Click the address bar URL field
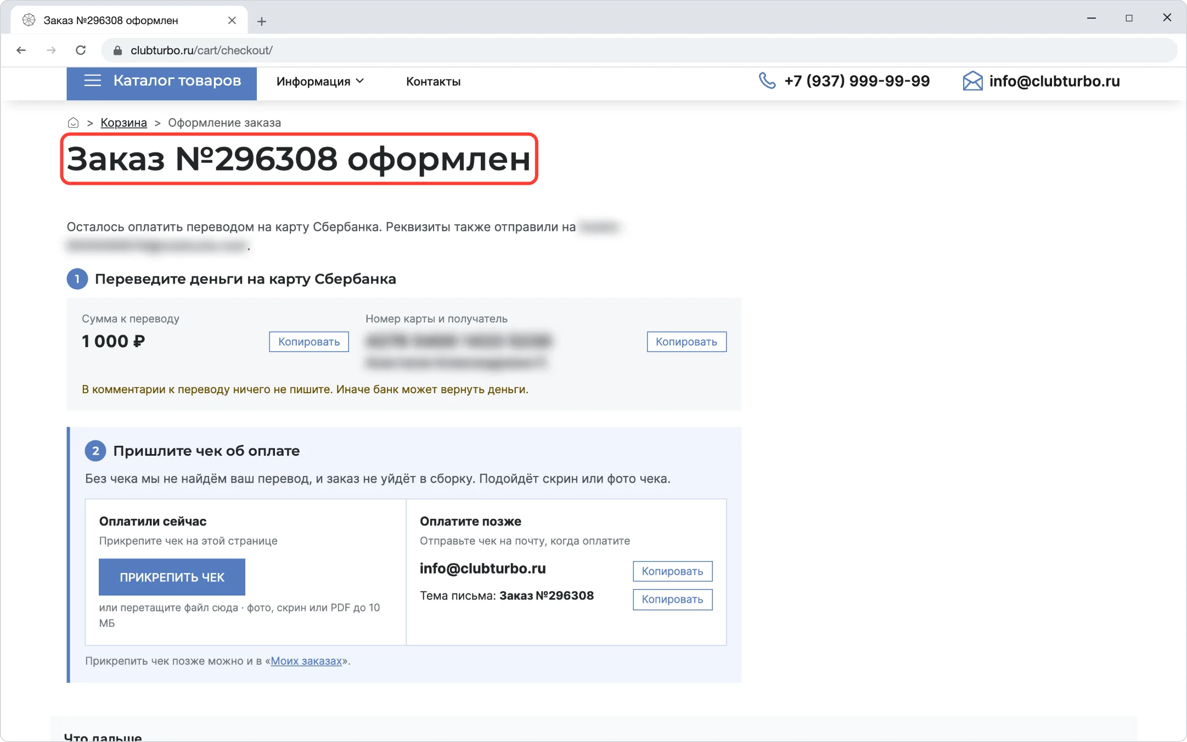The width and height of the screenshot is (1187, 742). (x=639, y=50)
